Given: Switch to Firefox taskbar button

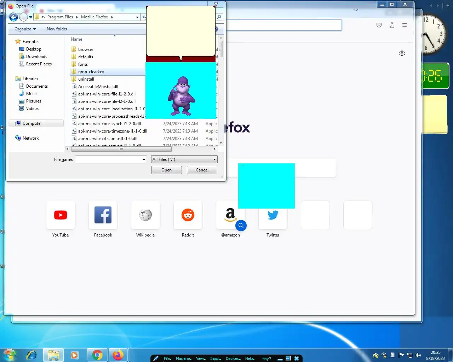Looking at the screenshot, I should [118, 355].
